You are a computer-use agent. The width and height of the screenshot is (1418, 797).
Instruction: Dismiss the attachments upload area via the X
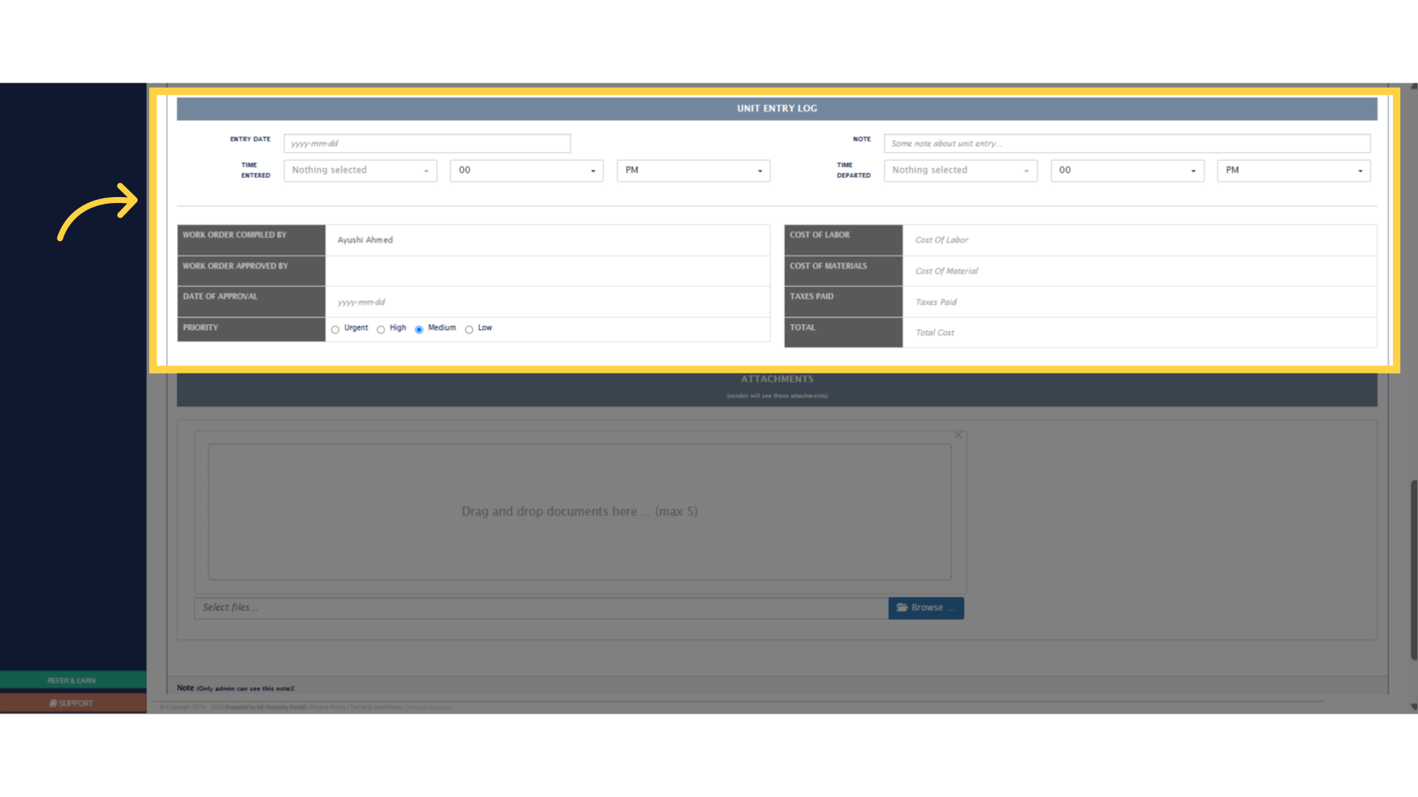pos(958,435)
